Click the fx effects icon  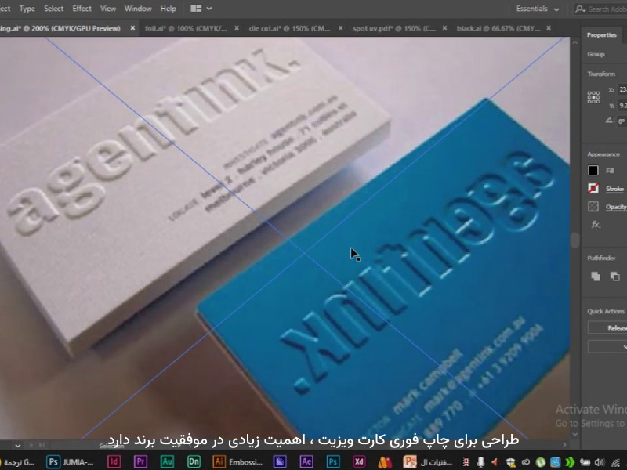click(x=596, y=225)
